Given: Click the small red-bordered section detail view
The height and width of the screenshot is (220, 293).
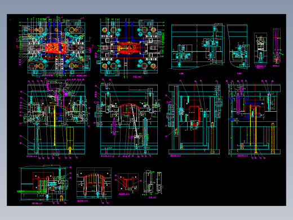Looking at the screenshot, I should (128, 182).
